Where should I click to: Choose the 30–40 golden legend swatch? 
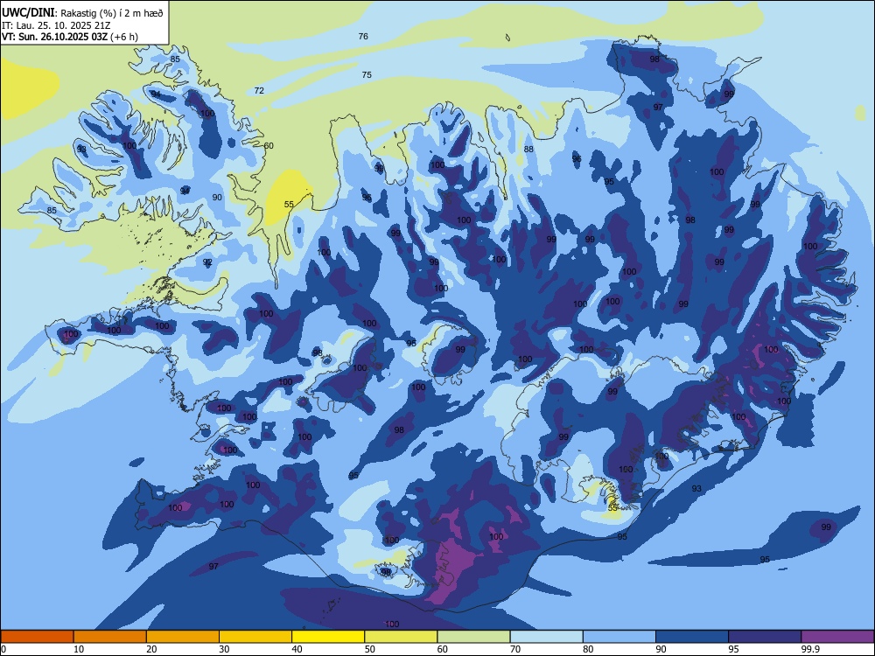tap(255, 637)
